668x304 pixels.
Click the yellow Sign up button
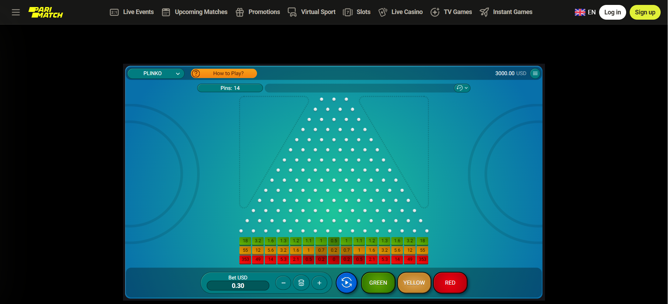[x=645, y=12]
